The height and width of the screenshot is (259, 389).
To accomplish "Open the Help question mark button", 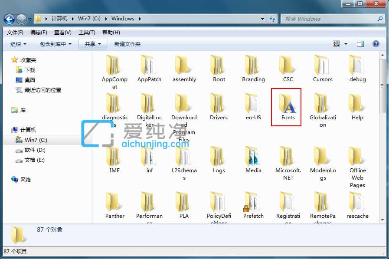I will [376, 44].
